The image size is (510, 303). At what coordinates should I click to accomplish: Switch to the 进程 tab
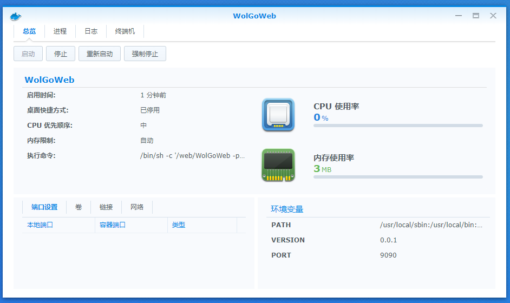click(x=60, y=31)
